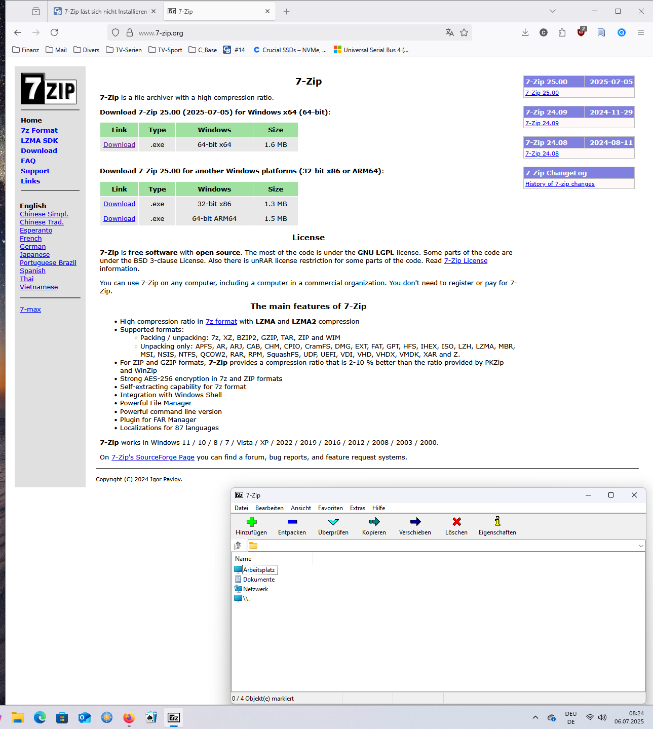Open a new browser tab with plus
The image size is (653, 729).
[x=286, y=11]
